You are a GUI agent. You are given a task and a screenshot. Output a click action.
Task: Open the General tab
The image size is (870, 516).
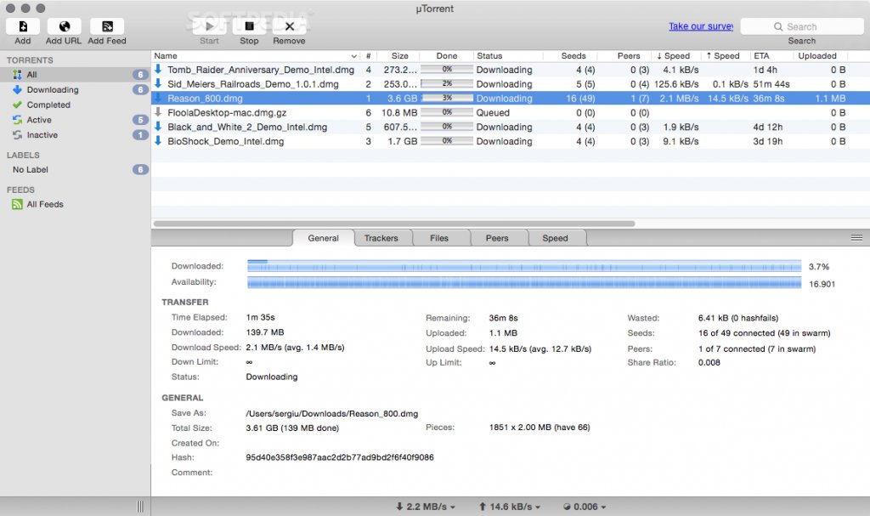(324, 238)
